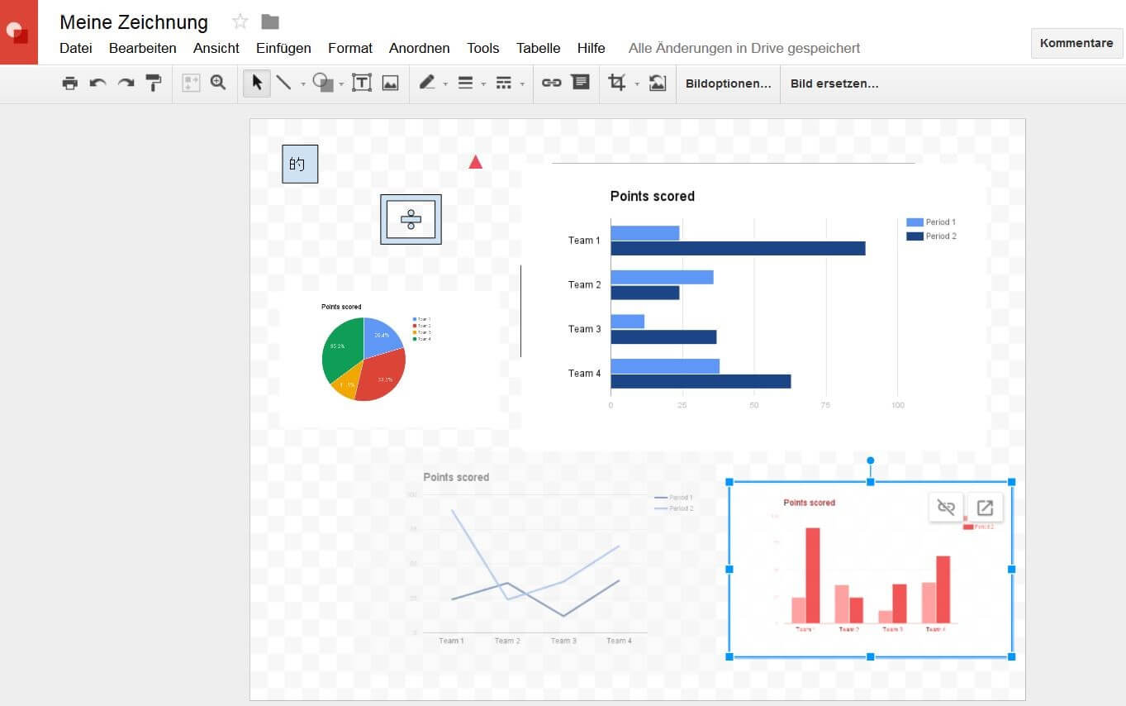Click the 'Team 1' label of the horizontal bar chart
This screenshot has width=1126, height=706.
584,241
